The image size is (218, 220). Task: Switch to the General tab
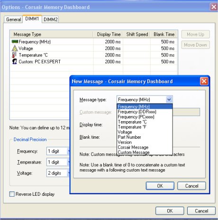(x=13, y=19)
